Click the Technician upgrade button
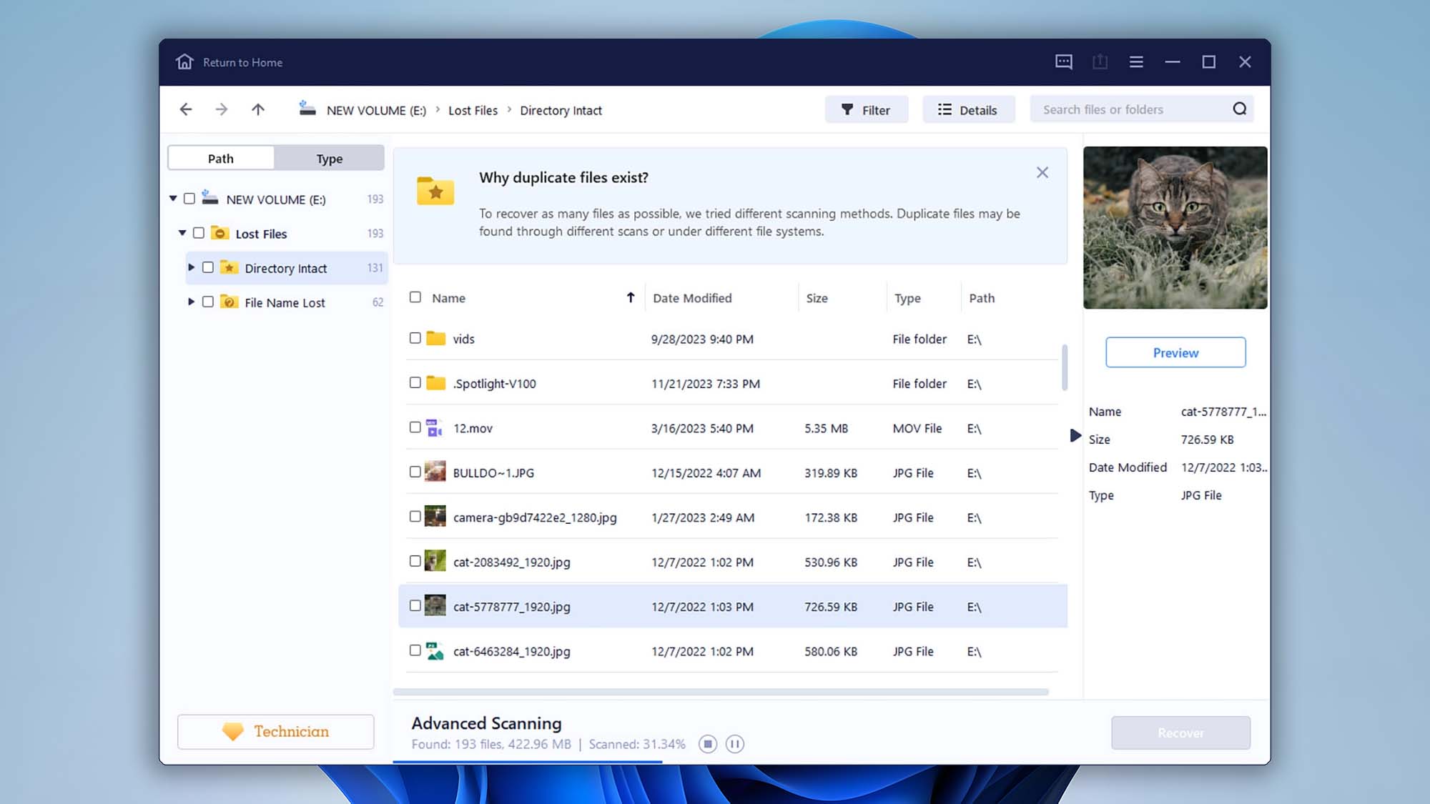 click(x=275, y=731)
